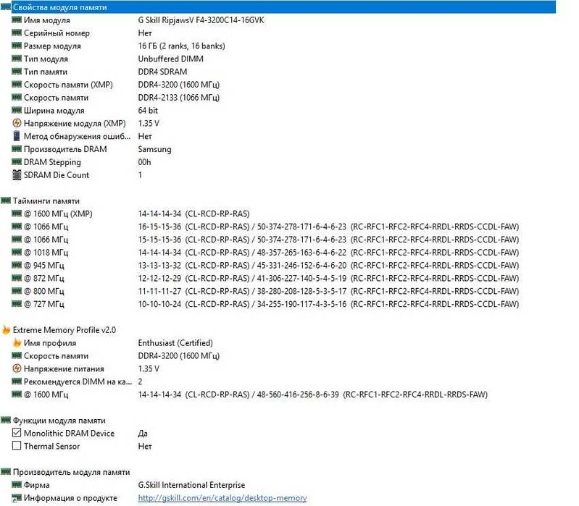
Task: Click the icon beside @ 872 МГц
Action: coord(17,278)
